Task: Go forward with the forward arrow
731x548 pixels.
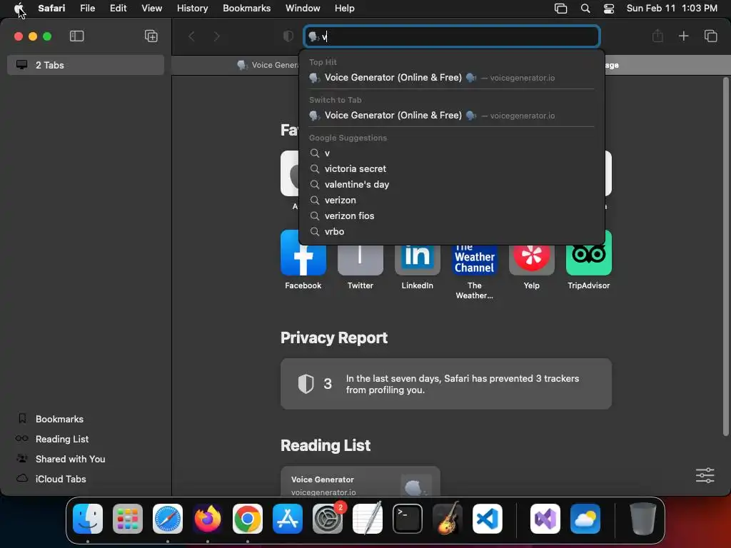Action: click(x=216, y=36)
